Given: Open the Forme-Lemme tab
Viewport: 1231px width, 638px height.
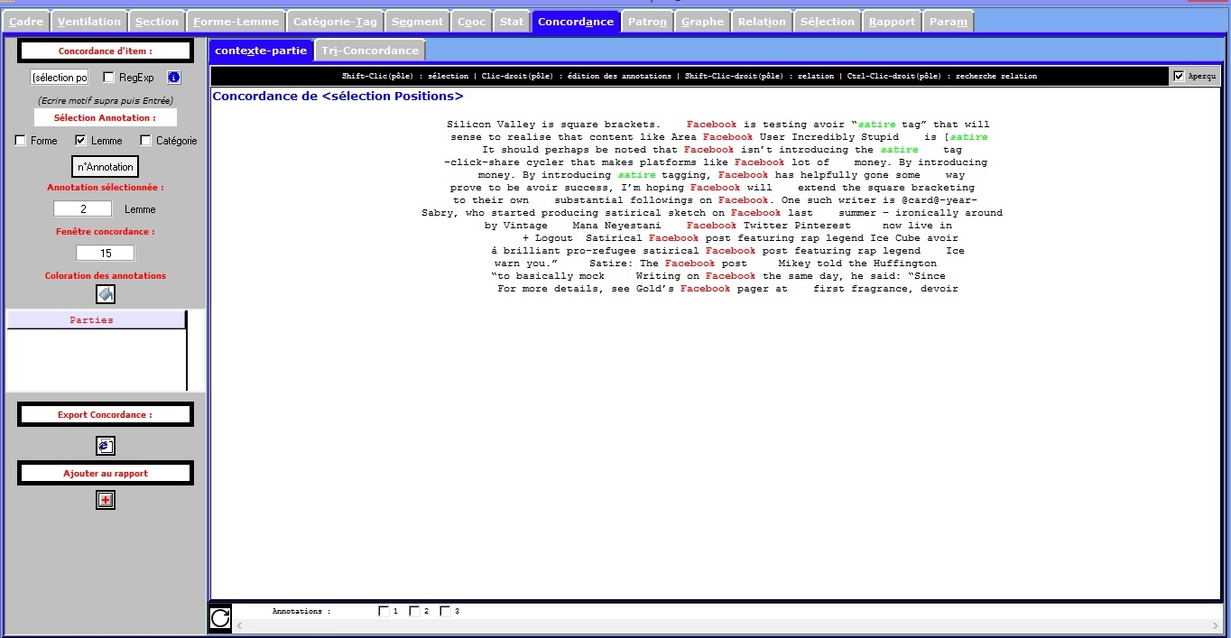Looking at the screenshot, I should point(236,22).
